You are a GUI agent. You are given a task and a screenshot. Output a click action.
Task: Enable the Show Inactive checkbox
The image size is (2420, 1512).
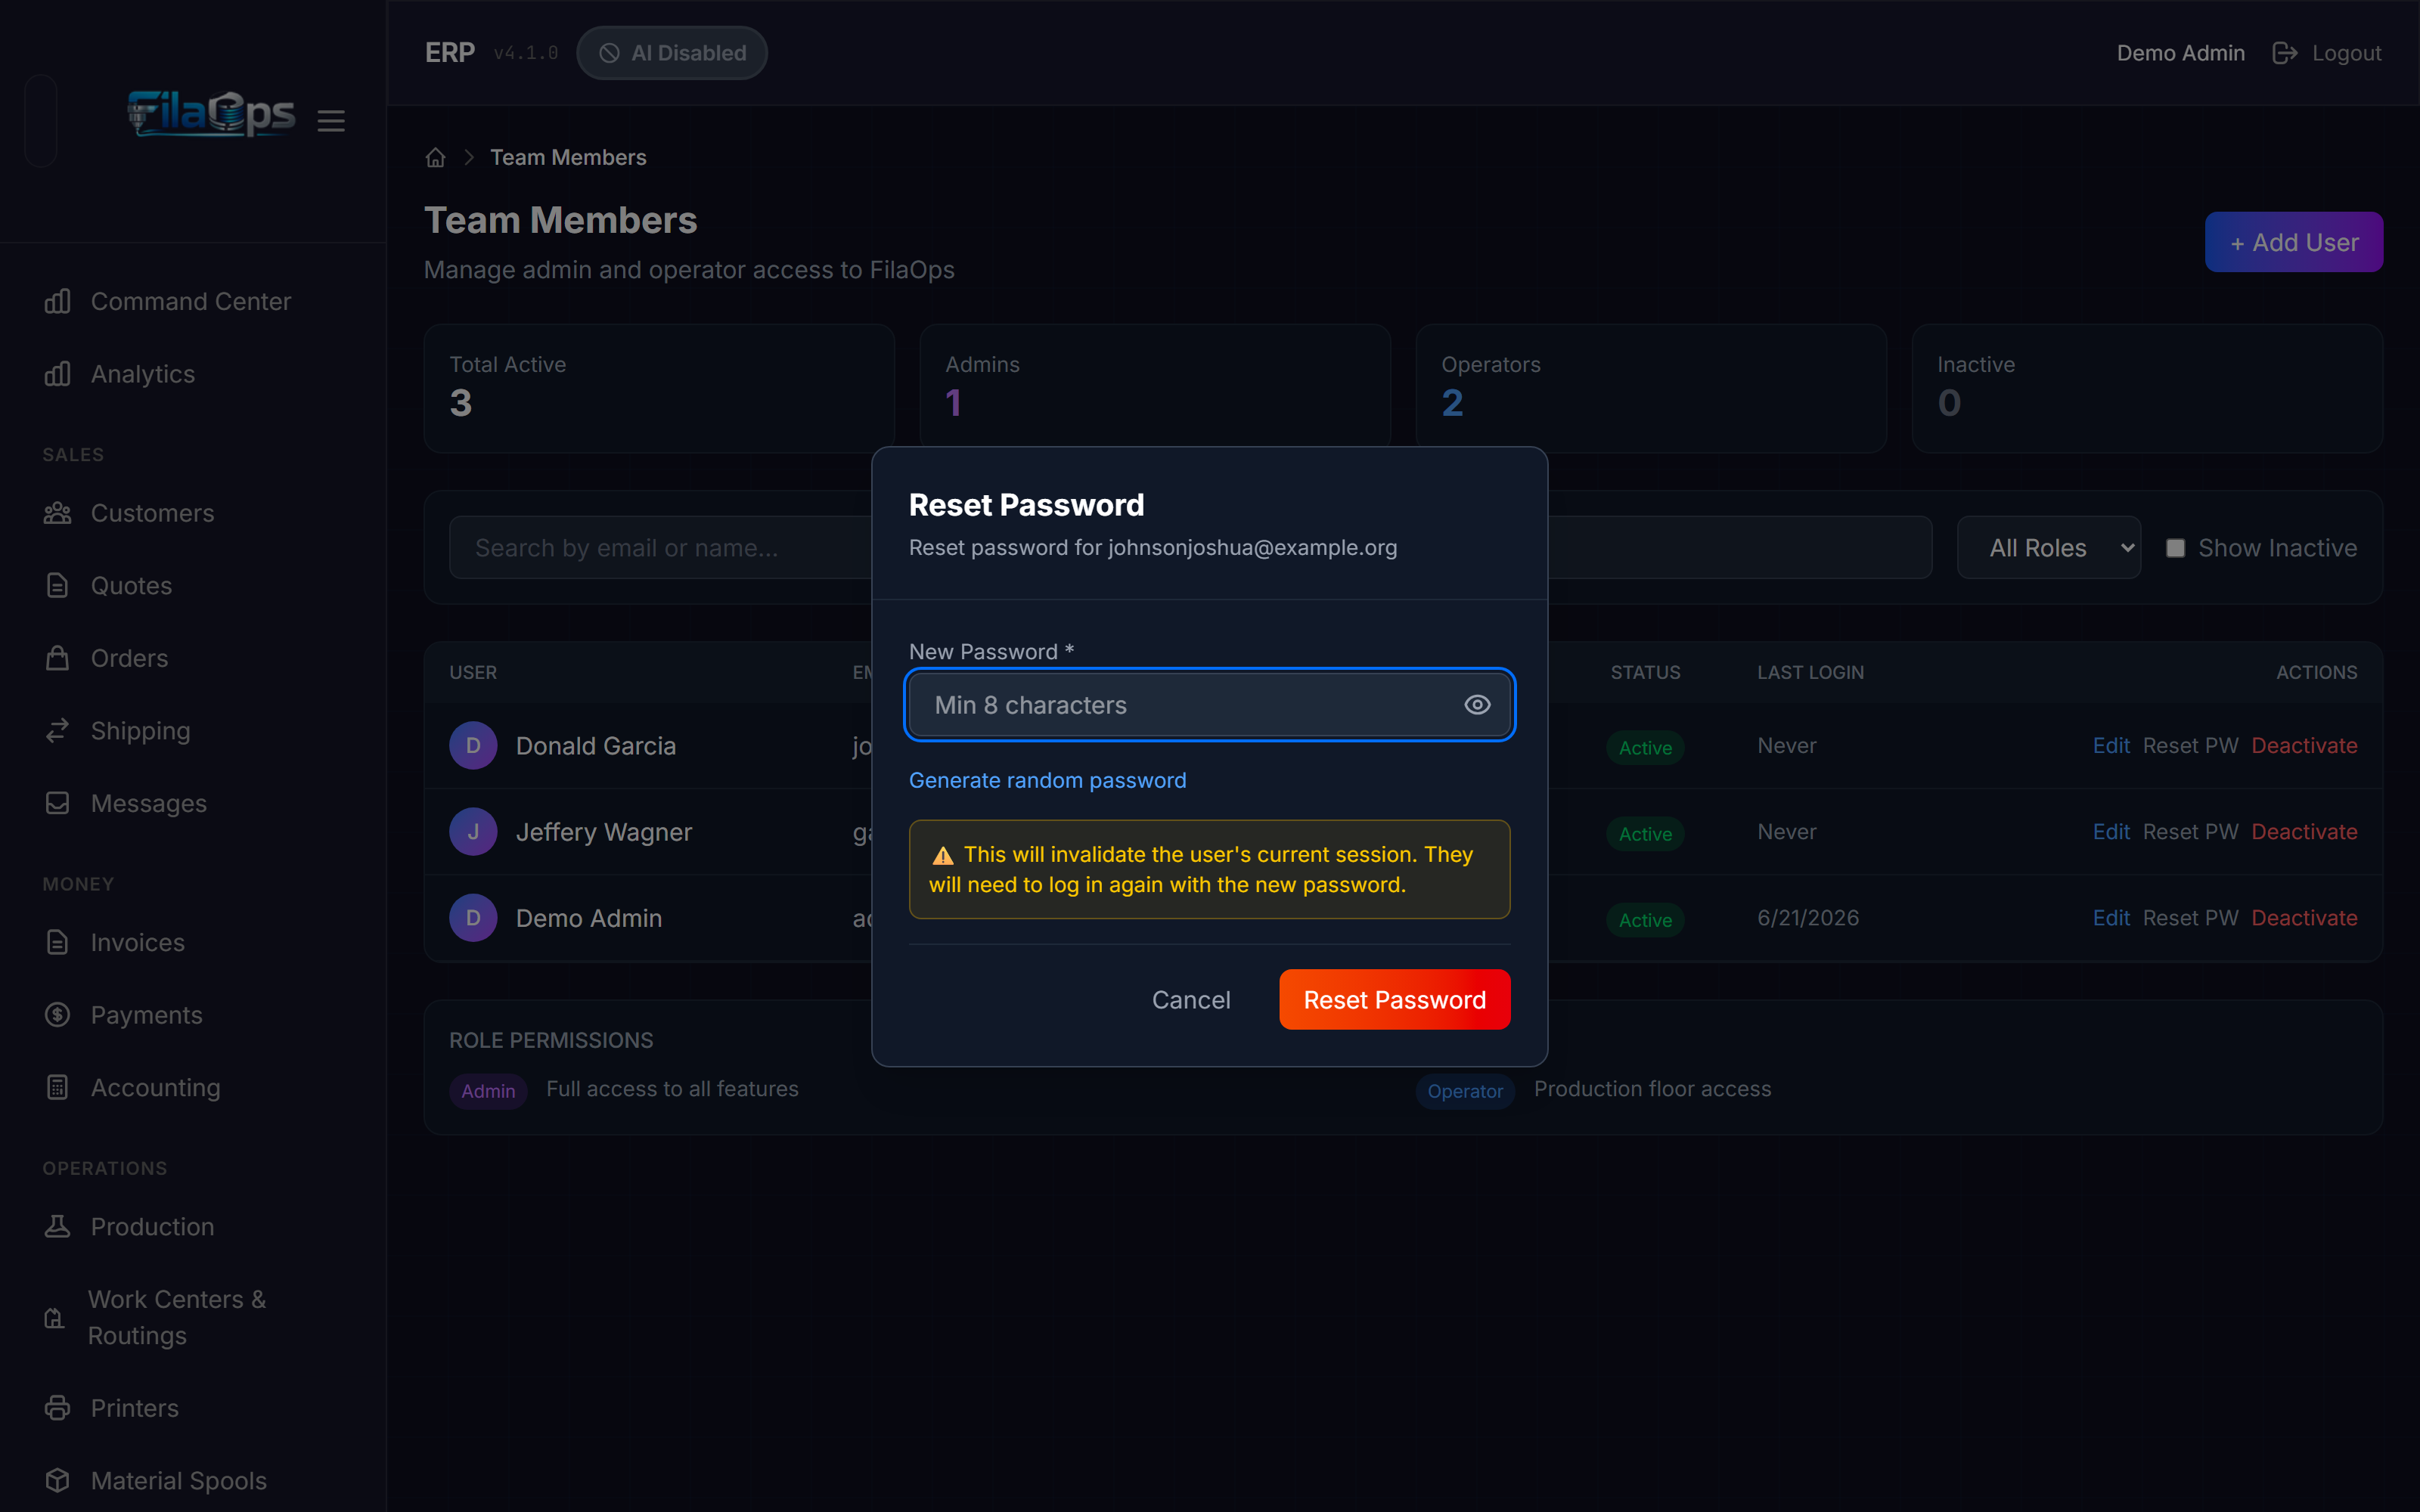tap(2175, 548)
